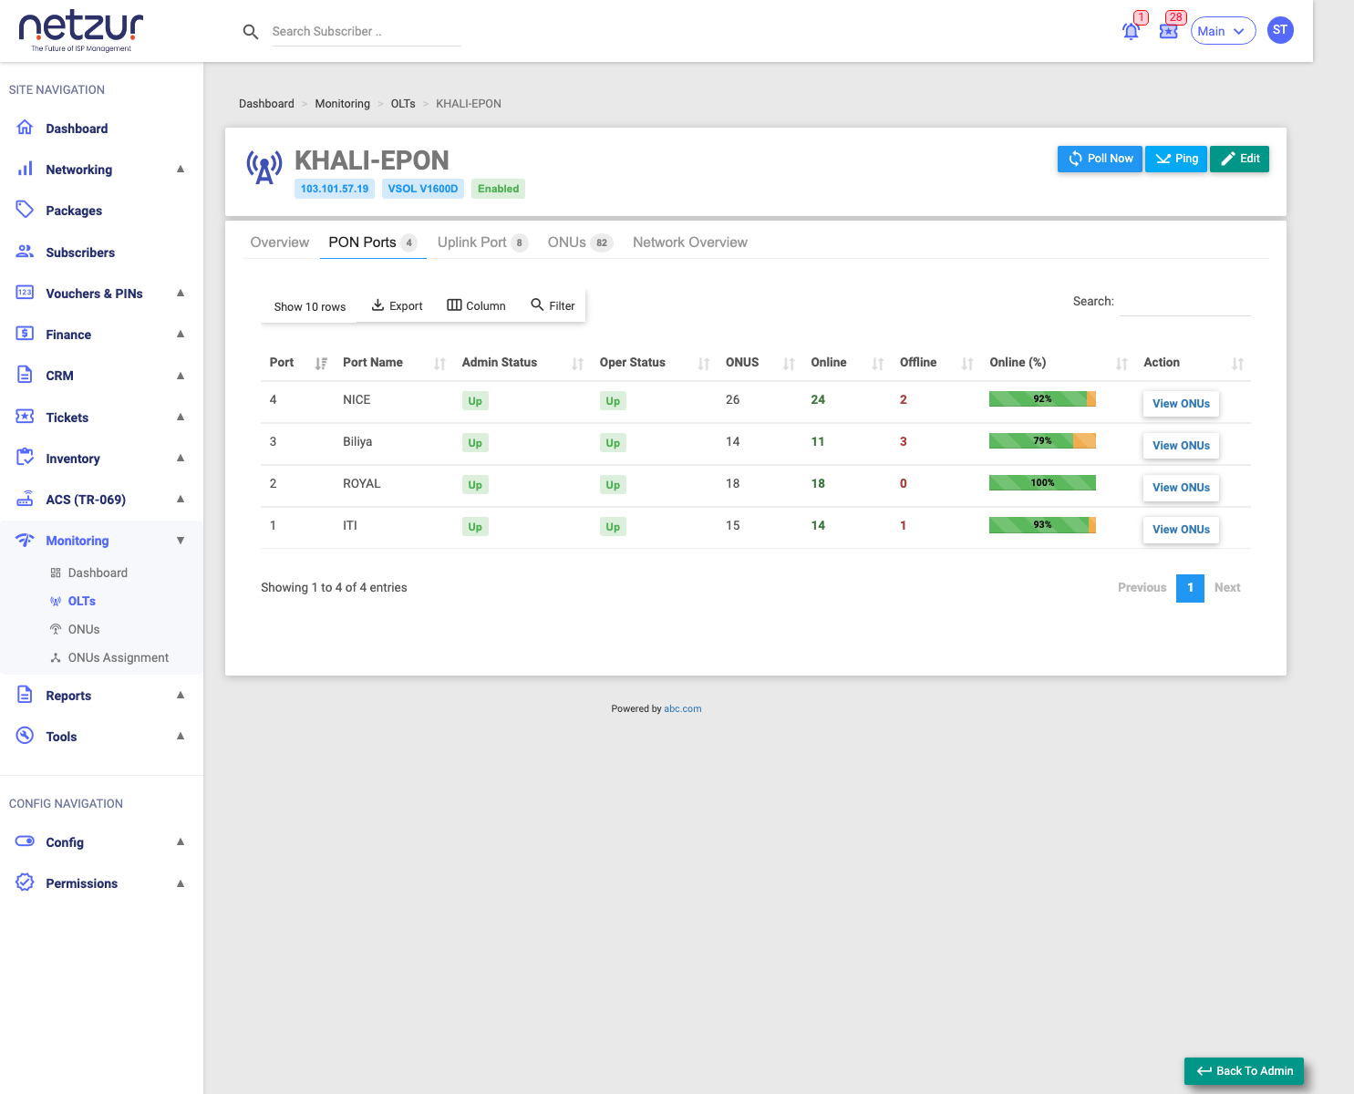Click the CRM document icon
Image resolution: width=1354 pixels, height=1094 pixels.
click(x=26, y=375)
